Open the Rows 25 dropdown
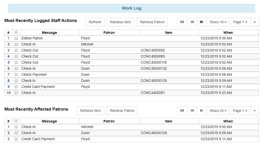 [x=218, y=110]
